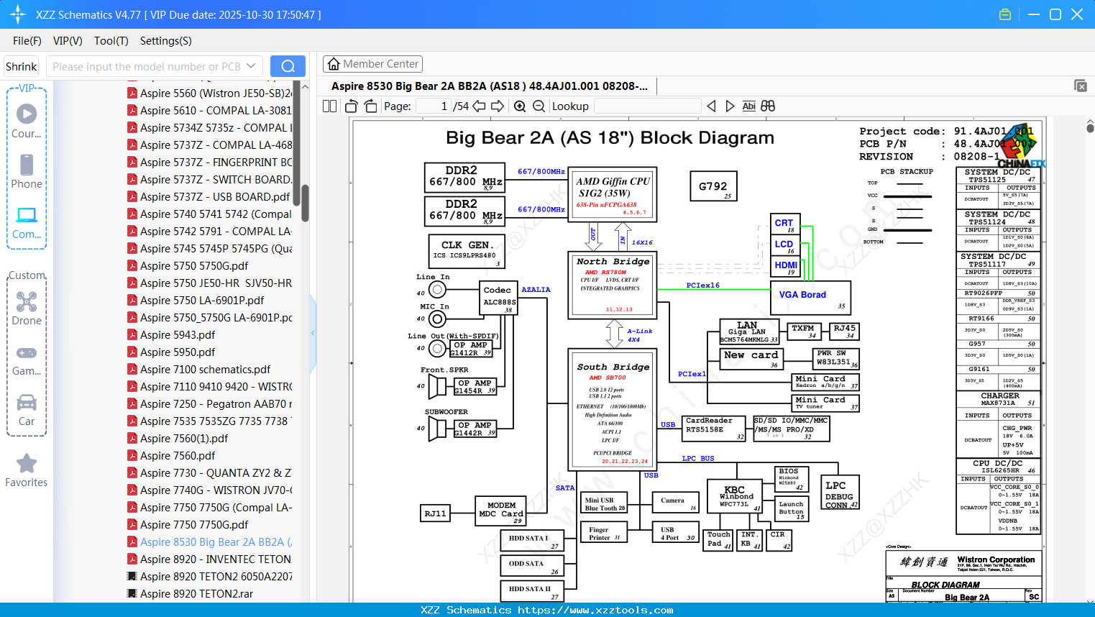The height and width of the screenshot is (617, 1095).
Task: Click the Shrink button
Action: (x=22, y=66)
